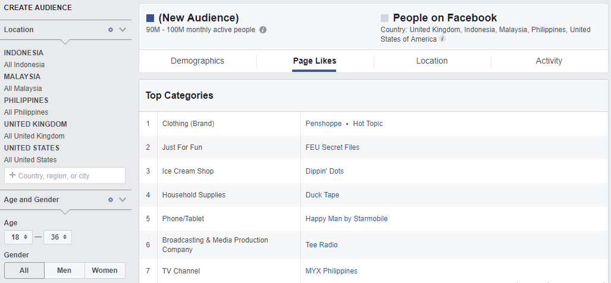The width and height of the screenshot is (611, 283).
Task: Click the Age and Gender settings dot icon
Action: [111, 200]
